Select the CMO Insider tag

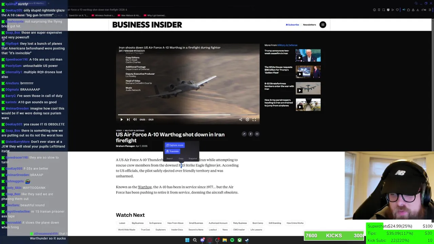[239, 230]
